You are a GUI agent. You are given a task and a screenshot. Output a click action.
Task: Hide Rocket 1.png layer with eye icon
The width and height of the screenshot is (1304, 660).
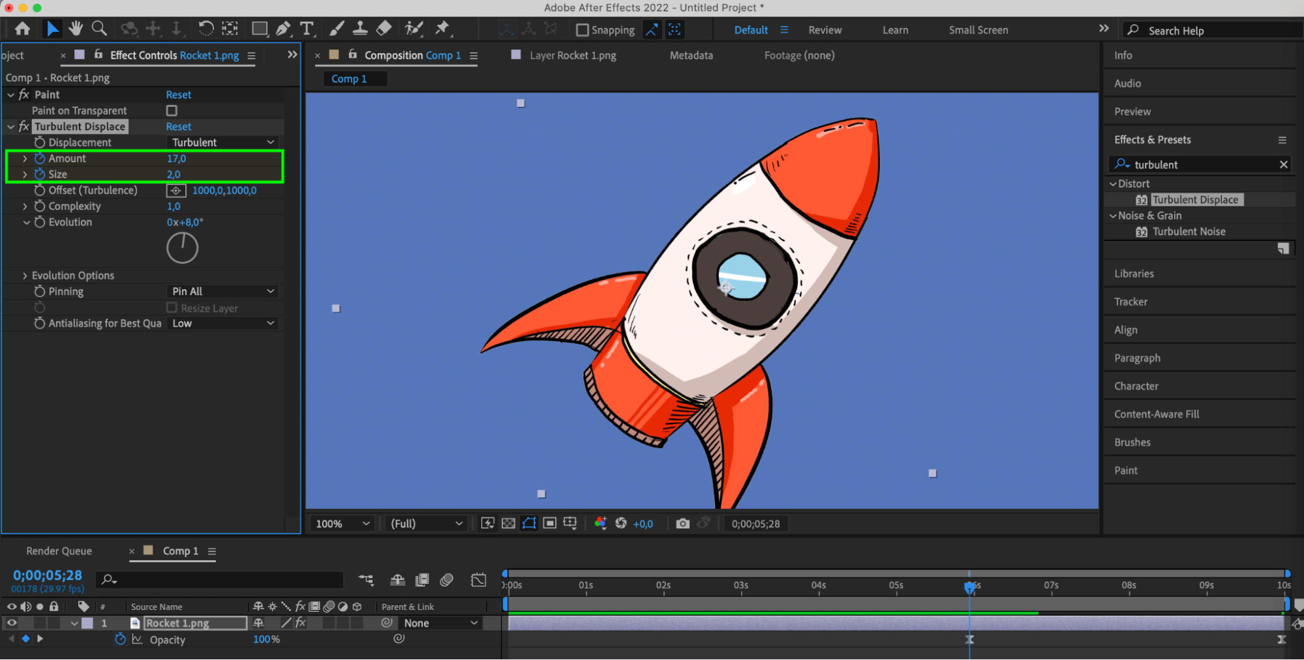coord(12,623)
